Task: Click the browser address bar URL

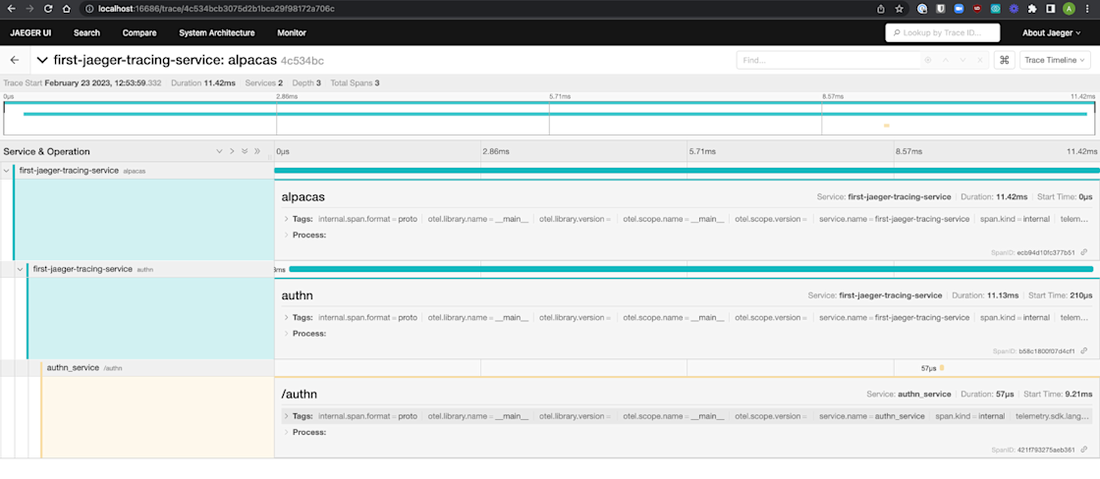Action: pyautogui.click(x=216, y=9)
